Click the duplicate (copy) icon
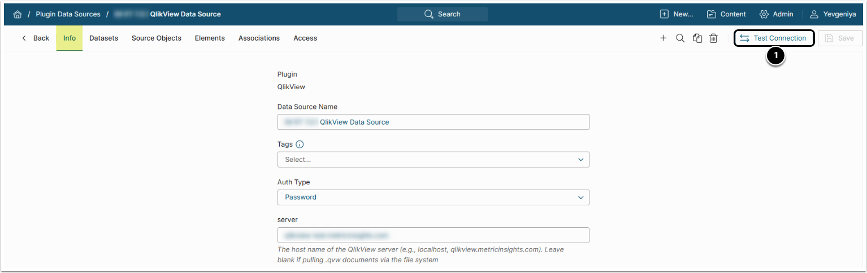 (x=697, y=38)
